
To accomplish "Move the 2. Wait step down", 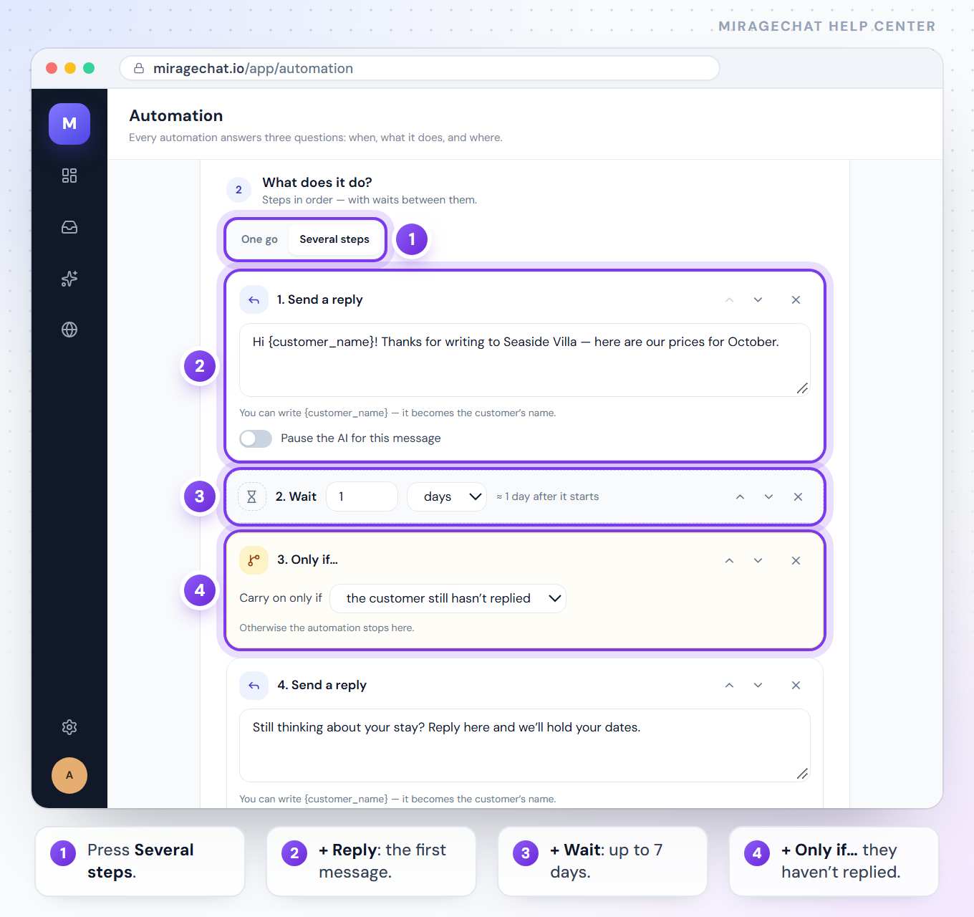I will click(768, 496).
